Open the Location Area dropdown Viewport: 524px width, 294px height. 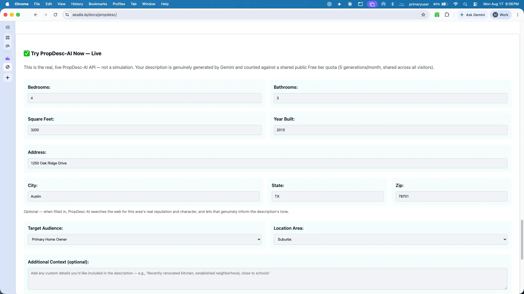coord(390,240)
